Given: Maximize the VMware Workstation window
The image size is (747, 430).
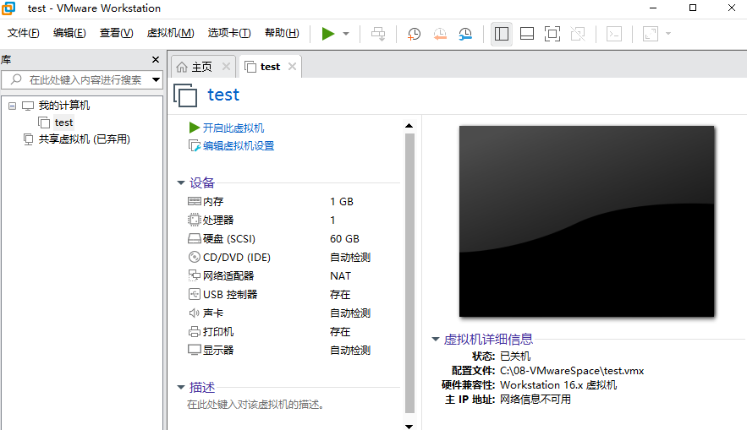Looking at the screenshot, I should pyautogui.click(x=693, y=8).
